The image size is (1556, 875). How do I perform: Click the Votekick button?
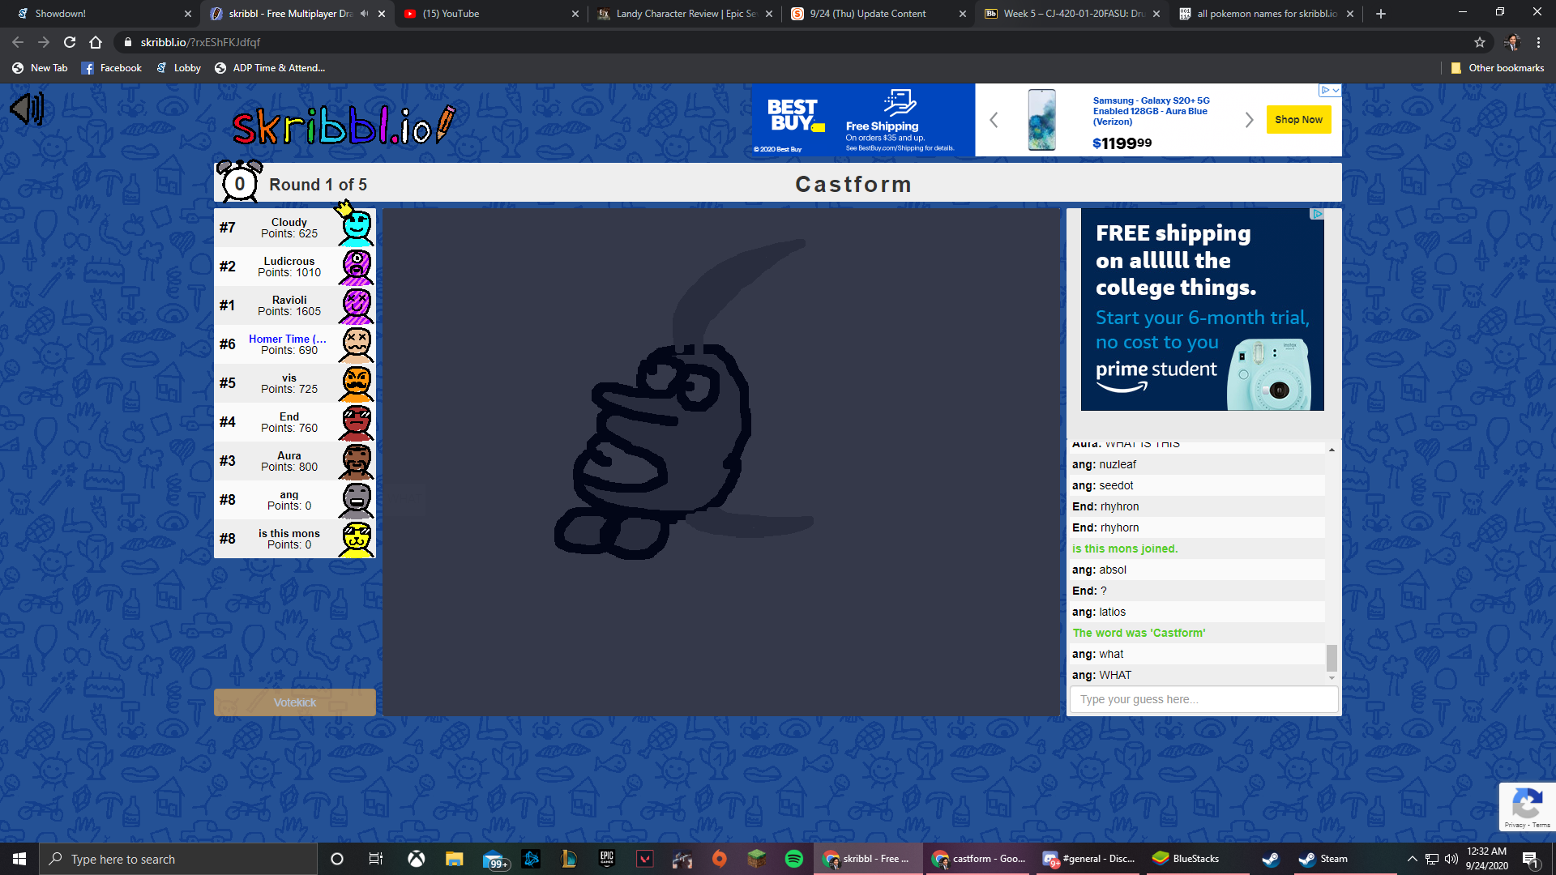(295, 702)
